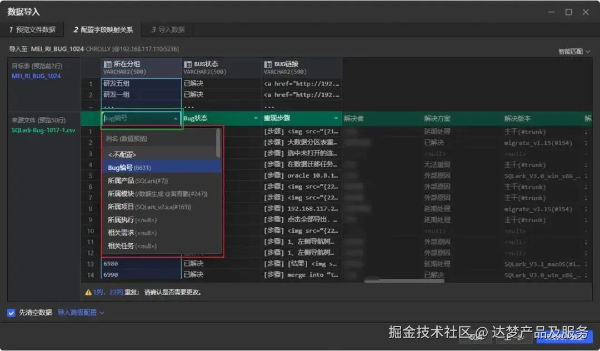Click the oracle 10.8.1 重现步骤 cell

tap(302, 176)
